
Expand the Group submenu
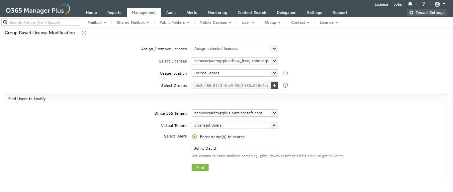coord(273,22)
